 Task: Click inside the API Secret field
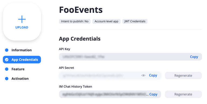point(110,76)
